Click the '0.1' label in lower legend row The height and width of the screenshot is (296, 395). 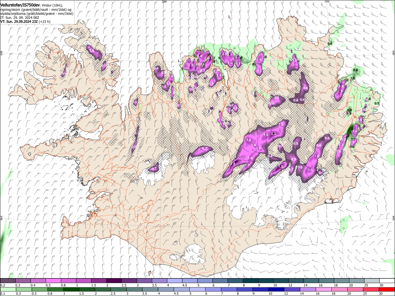coord(2,294)
